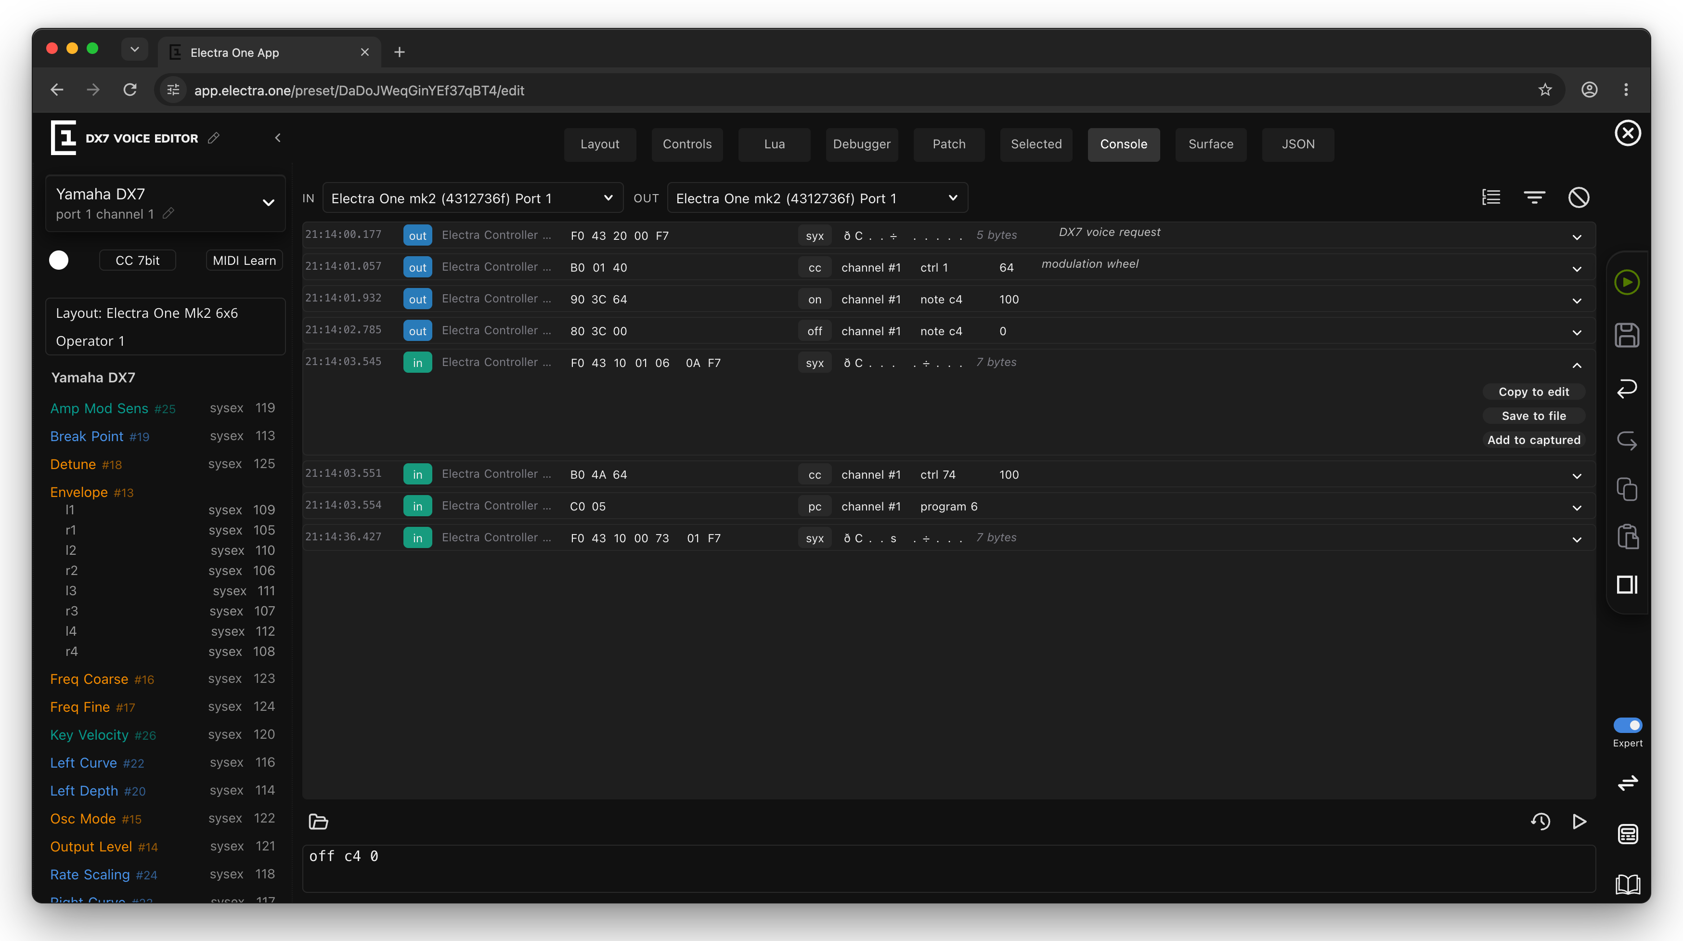Image resolution: width=1683 pixels, height=941 pixels.
Task: Click the swap arrows icon
Action: point(1628,782)
